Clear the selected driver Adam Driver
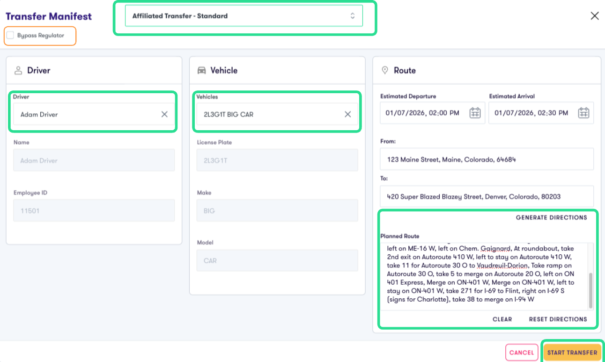605x362 pixels. [164, 114]
